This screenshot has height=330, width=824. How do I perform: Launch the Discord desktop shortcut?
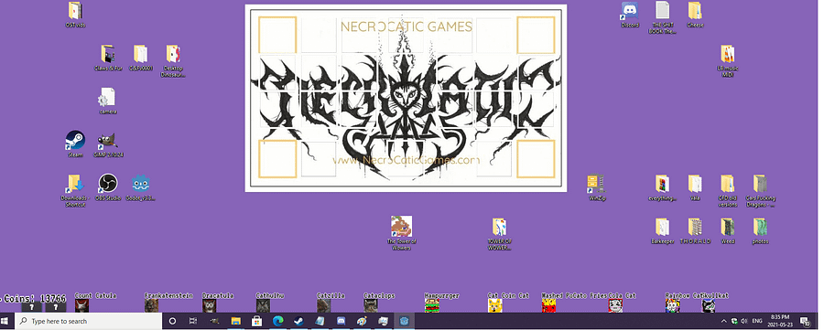pos(630,11)
